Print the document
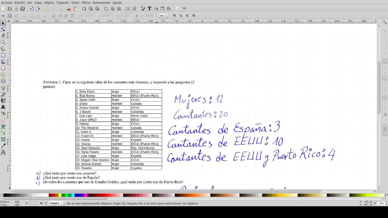Screen dimensions: 388x218 22,8
